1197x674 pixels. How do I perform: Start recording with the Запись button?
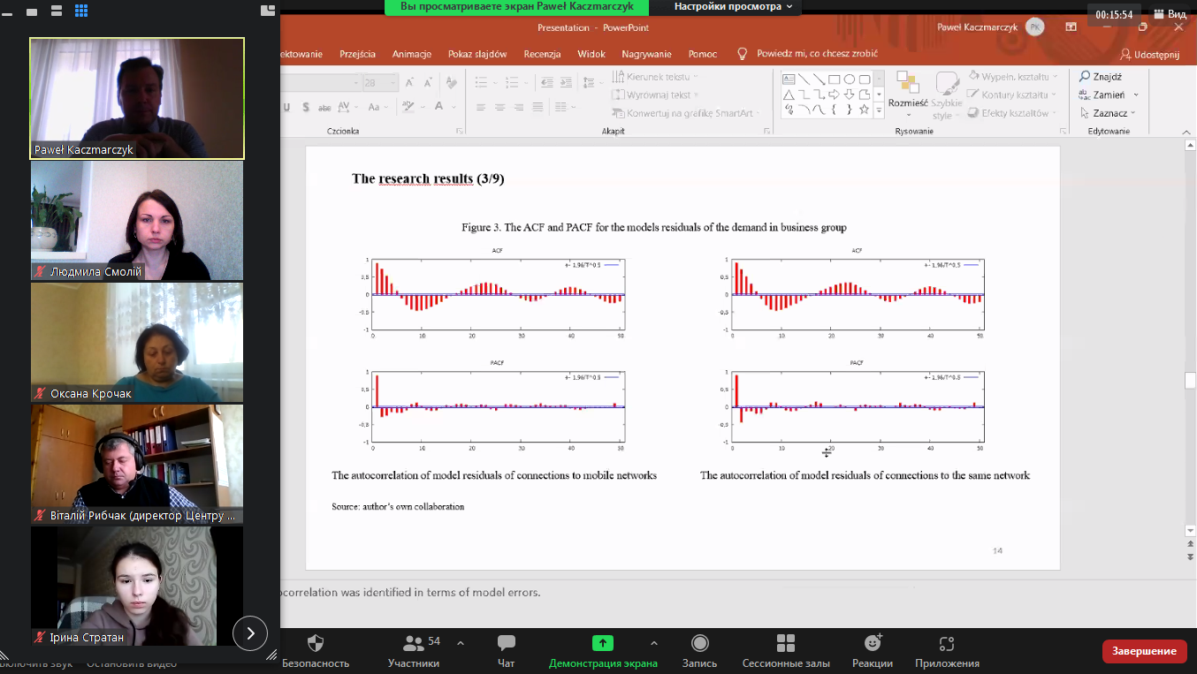point(700,651)
